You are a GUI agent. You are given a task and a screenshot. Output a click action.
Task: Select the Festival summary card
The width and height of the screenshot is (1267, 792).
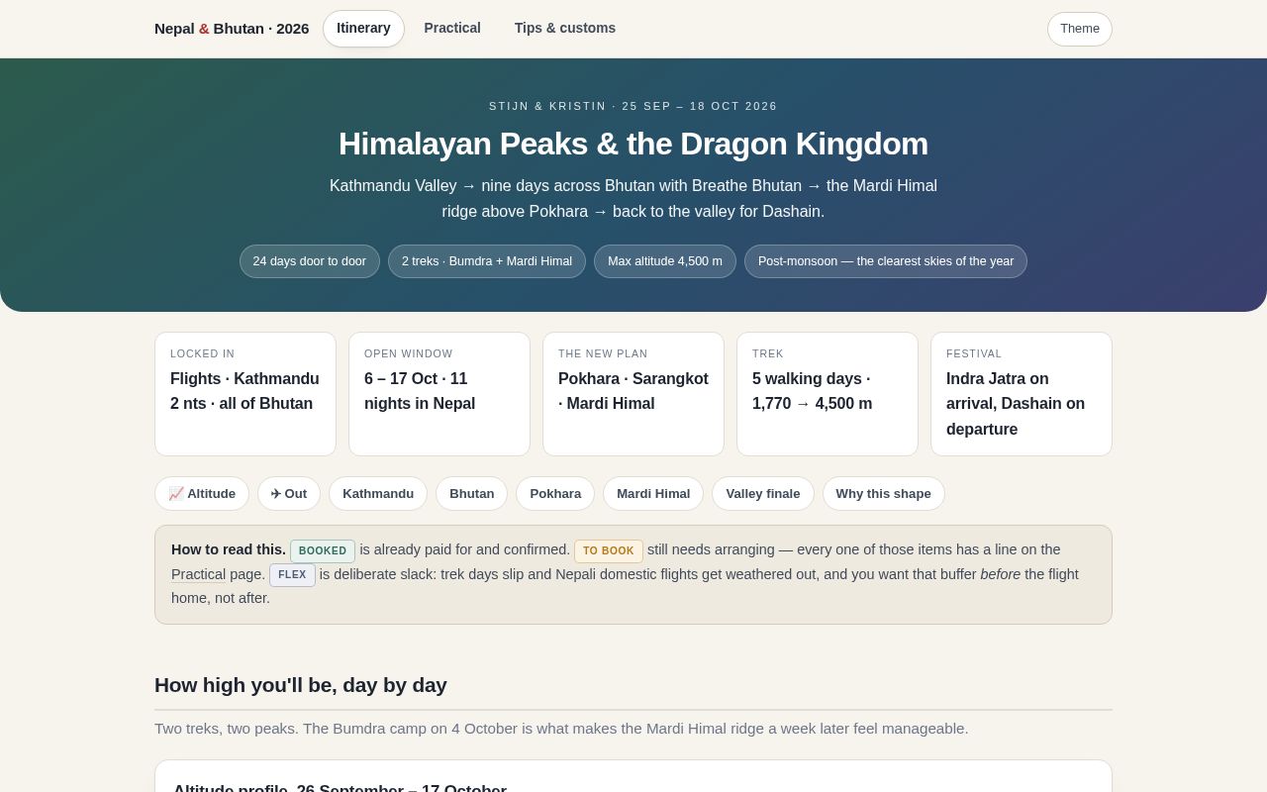1022,394
